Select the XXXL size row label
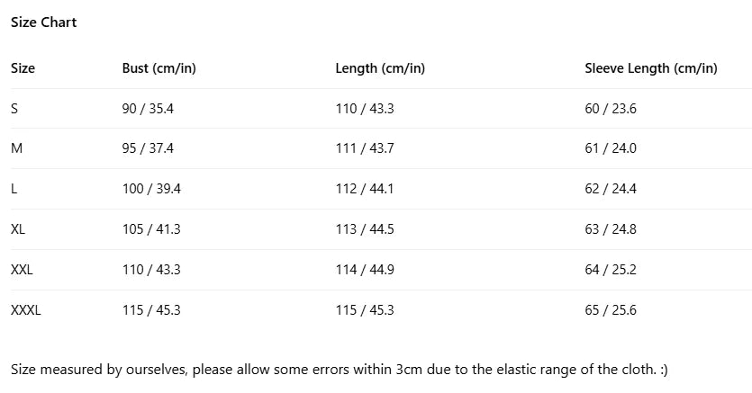Image resolution: width=752 pixels, height=393 pixels. point(26,310)
